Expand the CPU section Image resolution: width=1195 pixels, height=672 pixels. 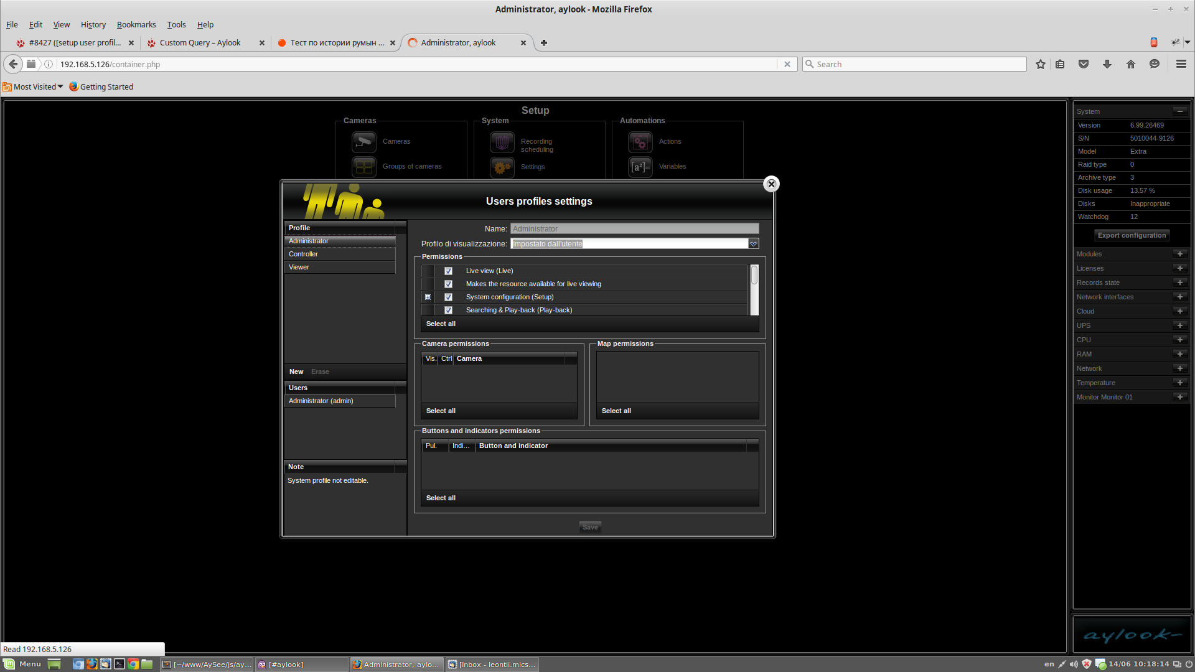[x=1180, y=340]
